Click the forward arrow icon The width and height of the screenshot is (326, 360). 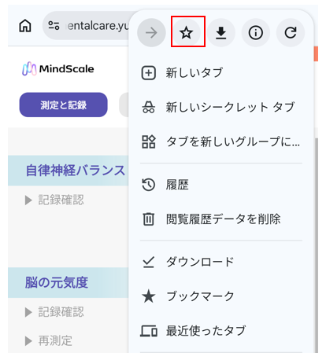click(x=151, y=33)
